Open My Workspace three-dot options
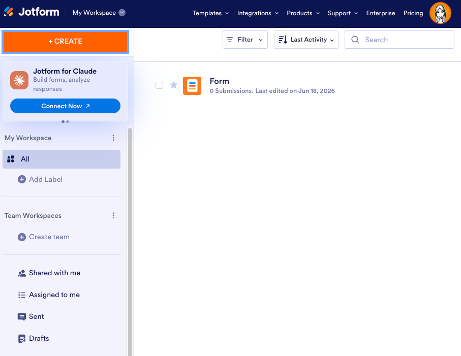This screenshot has width=461, height=356. tap(113, 138)
